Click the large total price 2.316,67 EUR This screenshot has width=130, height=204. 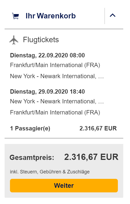(x=91, y=157)
